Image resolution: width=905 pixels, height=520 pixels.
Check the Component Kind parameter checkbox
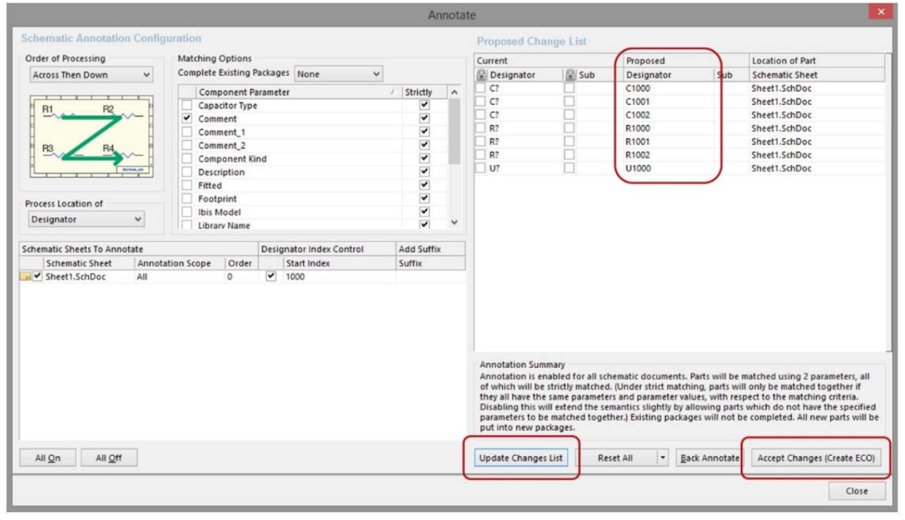(x=187, y=159)
